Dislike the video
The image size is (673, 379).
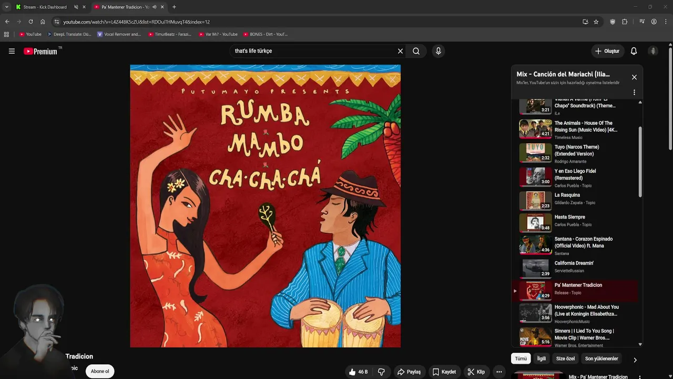pos(382,372)
